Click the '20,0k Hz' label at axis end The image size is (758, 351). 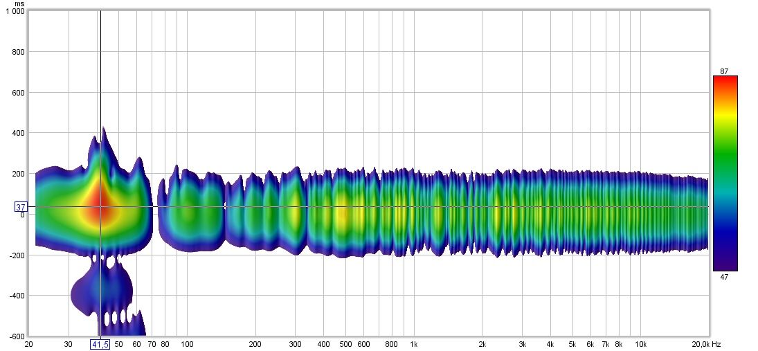[706, 344]
